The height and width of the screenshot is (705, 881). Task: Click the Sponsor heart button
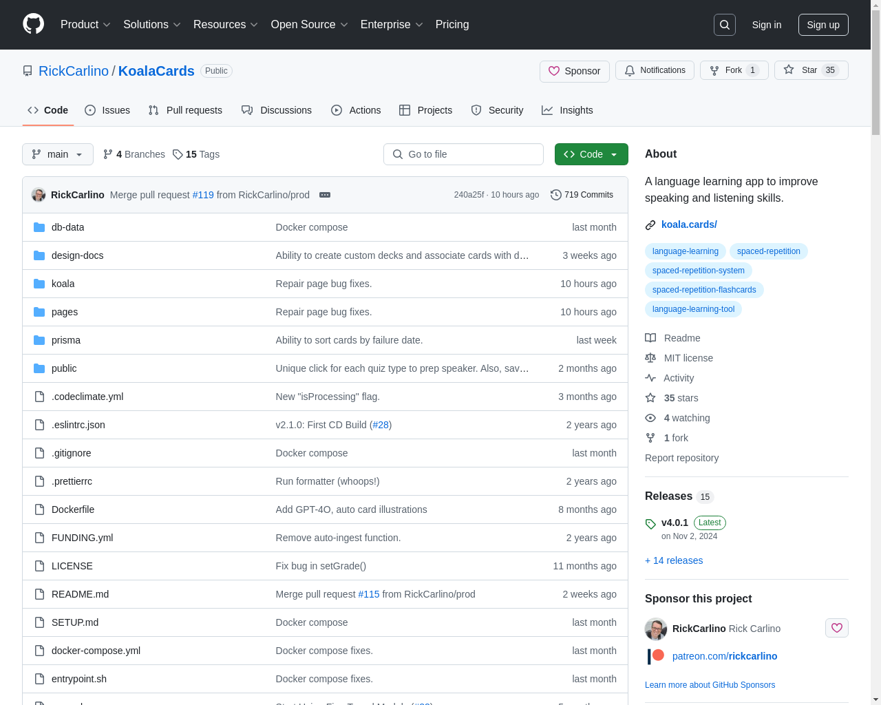(x=575, y=71)
